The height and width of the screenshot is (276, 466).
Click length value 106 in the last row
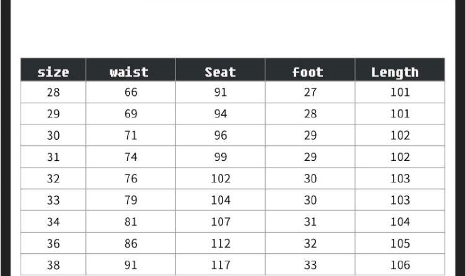click(400, 265)
